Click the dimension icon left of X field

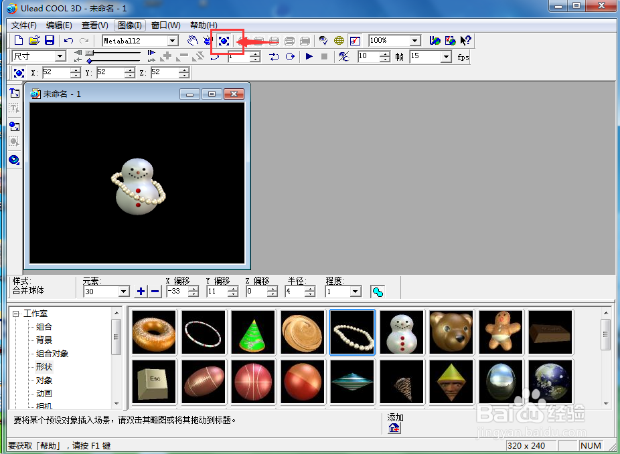coord(19,73)
